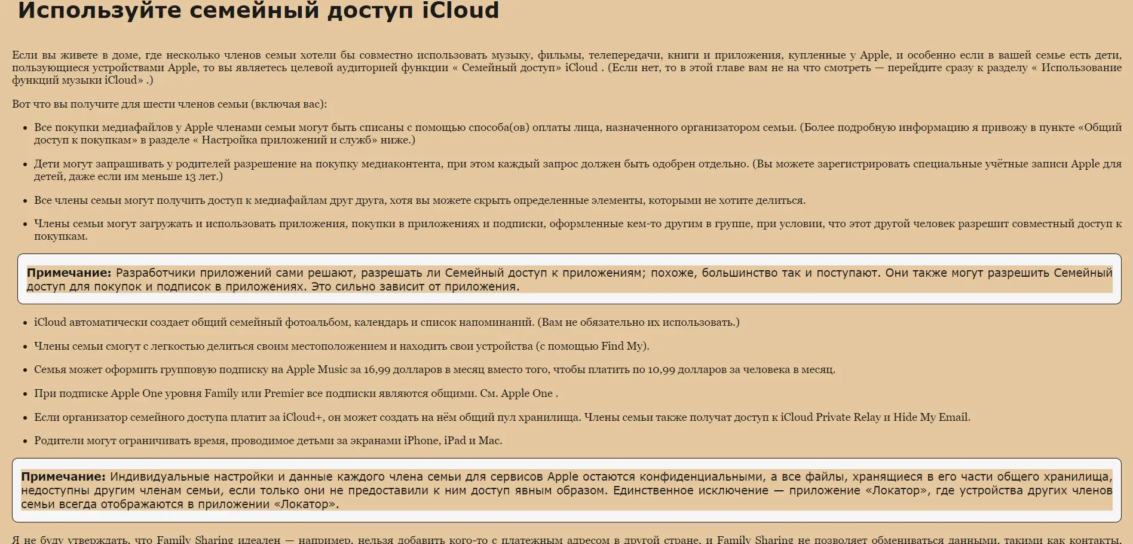Select the bullet mentioning "Find My"

[341, 346]
